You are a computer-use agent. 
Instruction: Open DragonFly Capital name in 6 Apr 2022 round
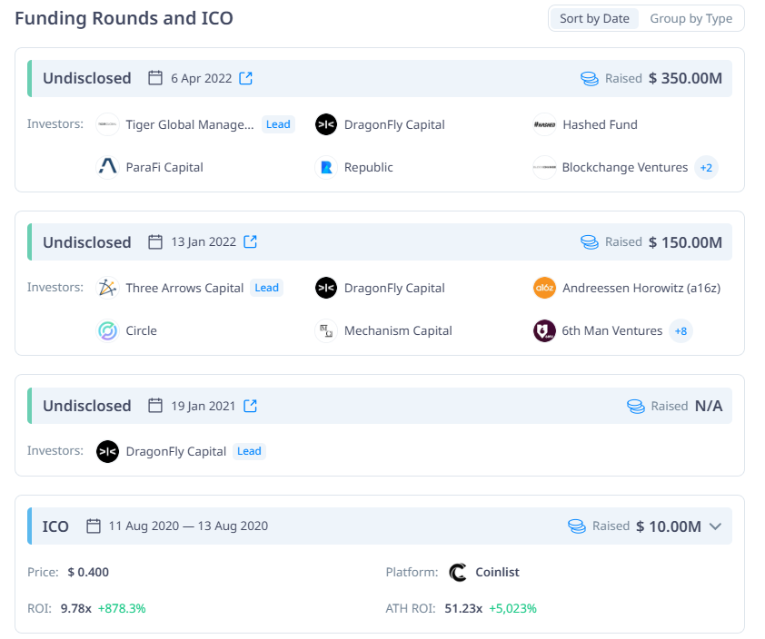[394, 124]
